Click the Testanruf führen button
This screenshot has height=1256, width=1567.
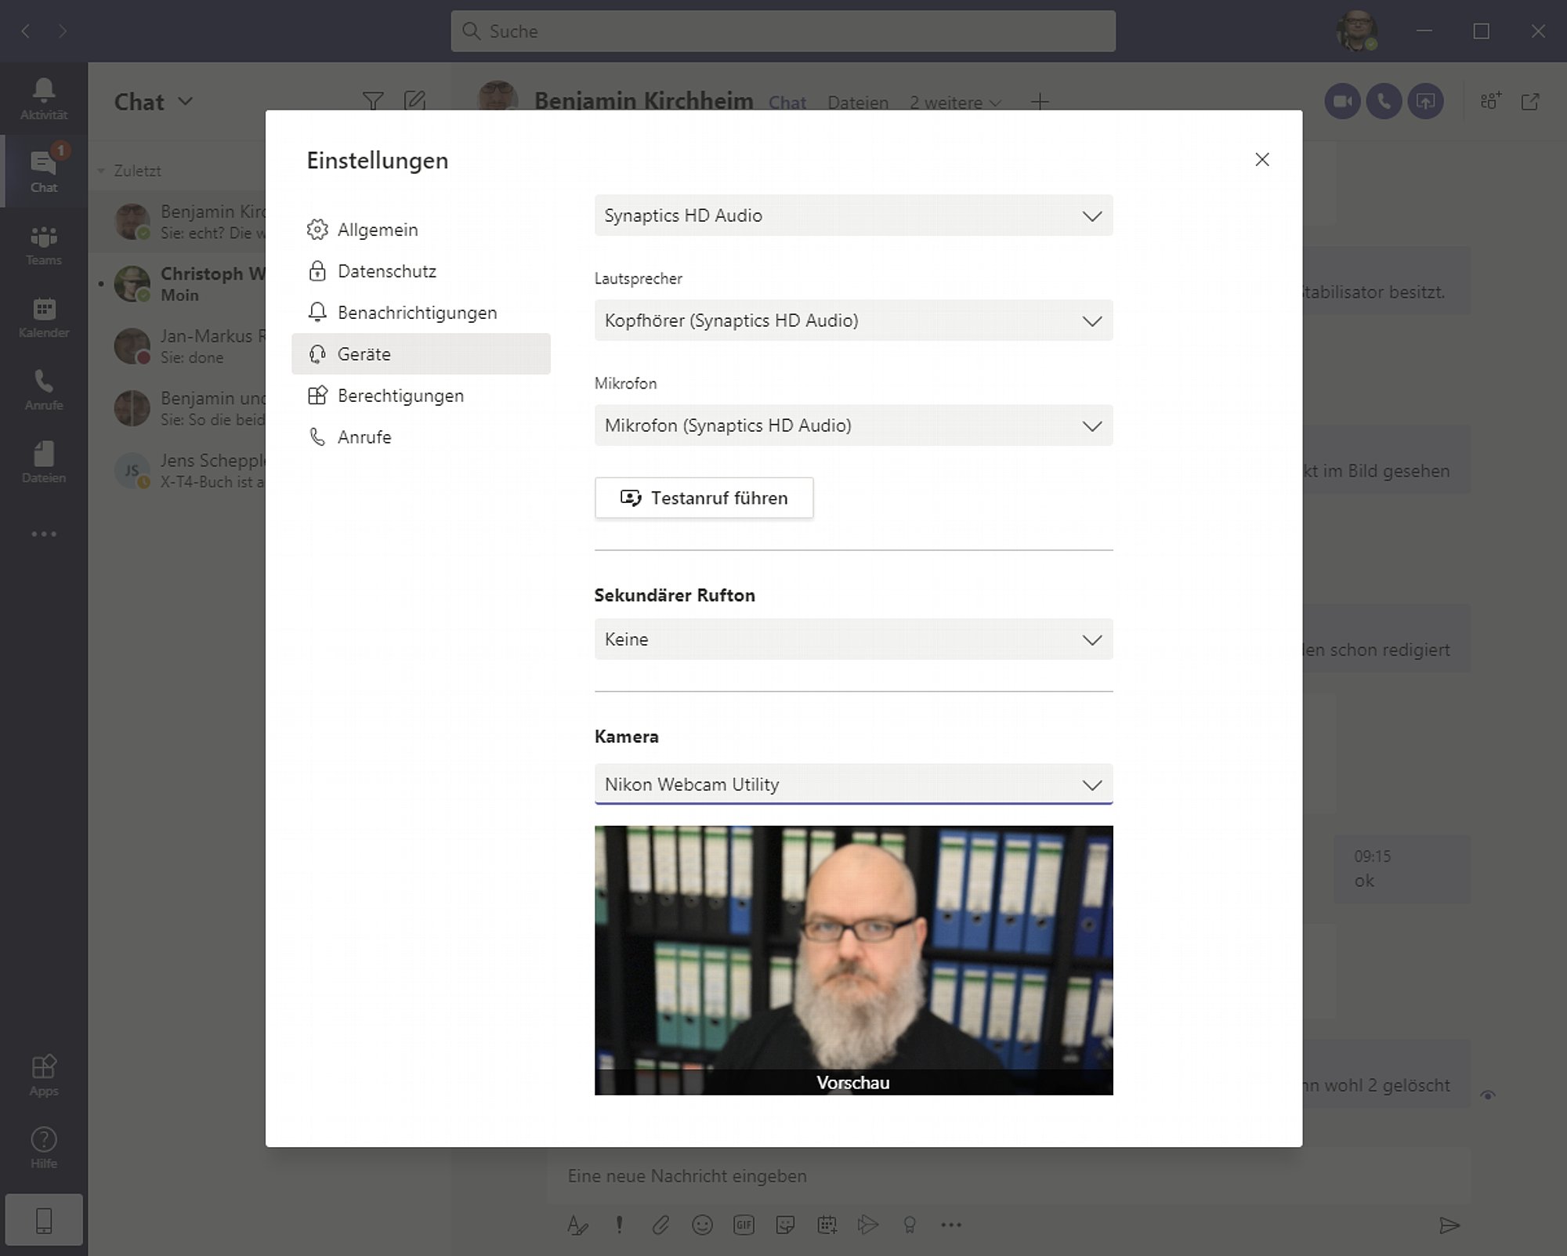[x=704, y=498]
